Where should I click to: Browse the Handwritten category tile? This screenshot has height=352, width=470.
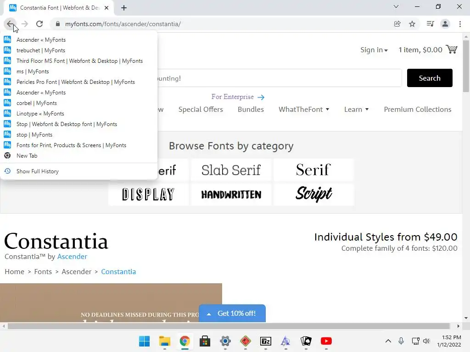[231, 194]
